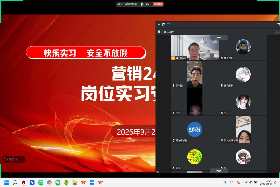Screen dimensions: 280x187
Task: Click the yellow-green avatar of 泪绪
Action: [x=195, y=157]
